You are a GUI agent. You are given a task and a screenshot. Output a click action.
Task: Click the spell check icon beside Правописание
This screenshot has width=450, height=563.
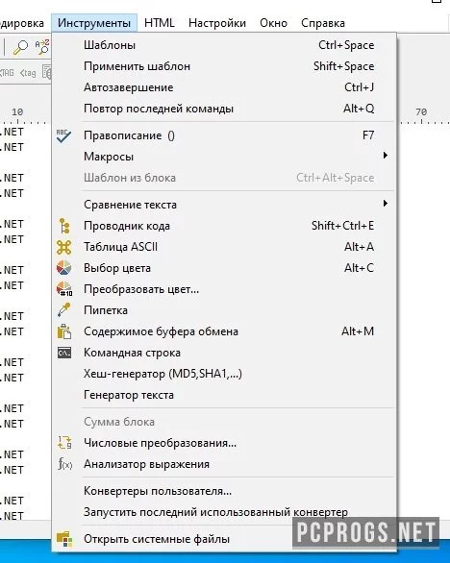tap(64, 136)
